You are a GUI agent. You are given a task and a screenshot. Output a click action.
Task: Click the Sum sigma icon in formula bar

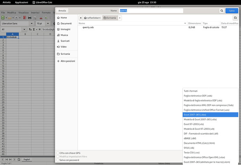(34, 29)
